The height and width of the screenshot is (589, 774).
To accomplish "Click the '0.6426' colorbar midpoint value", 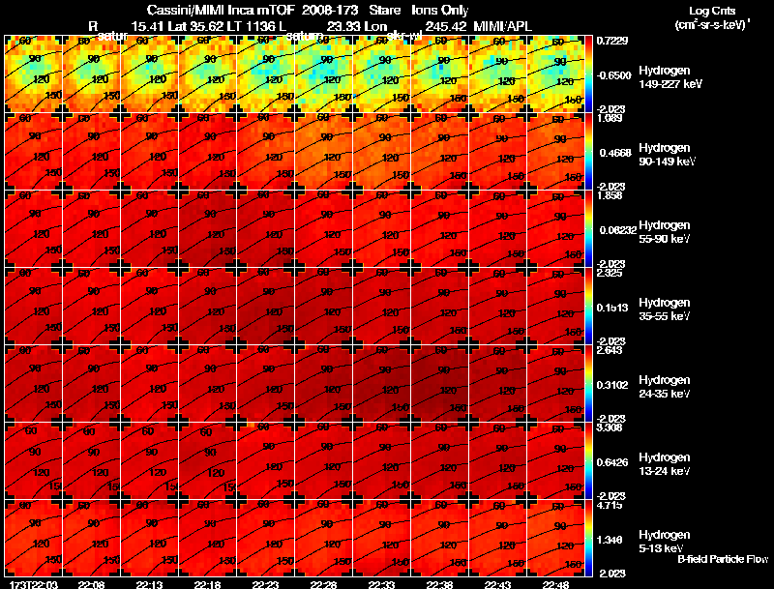I will pyautogui.click(x=612, y=462).
